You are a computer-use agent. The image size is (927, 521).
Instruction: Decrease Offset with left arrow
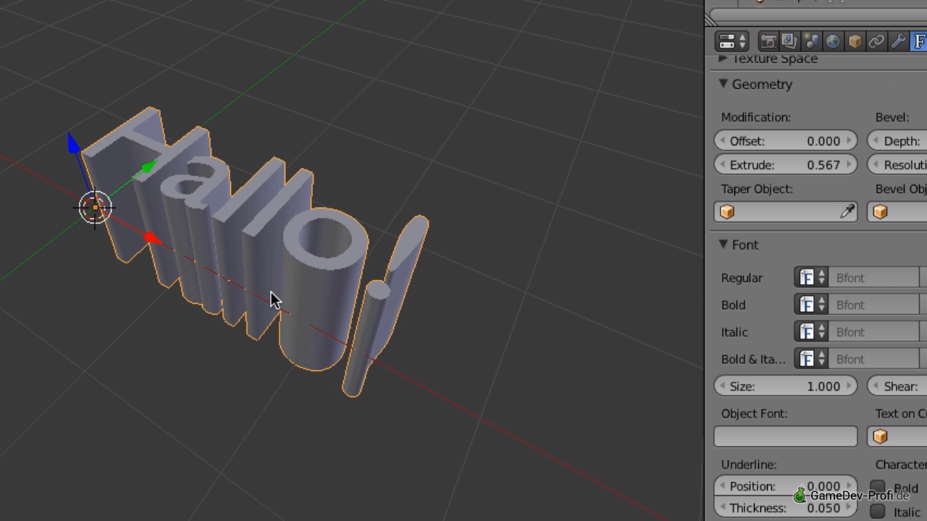click(722, 141)
